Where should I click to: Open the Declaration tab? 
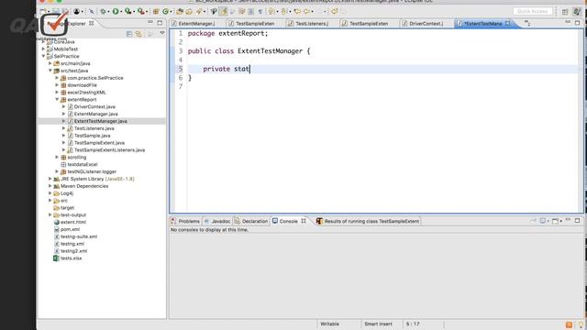click(x=250, y=221)
